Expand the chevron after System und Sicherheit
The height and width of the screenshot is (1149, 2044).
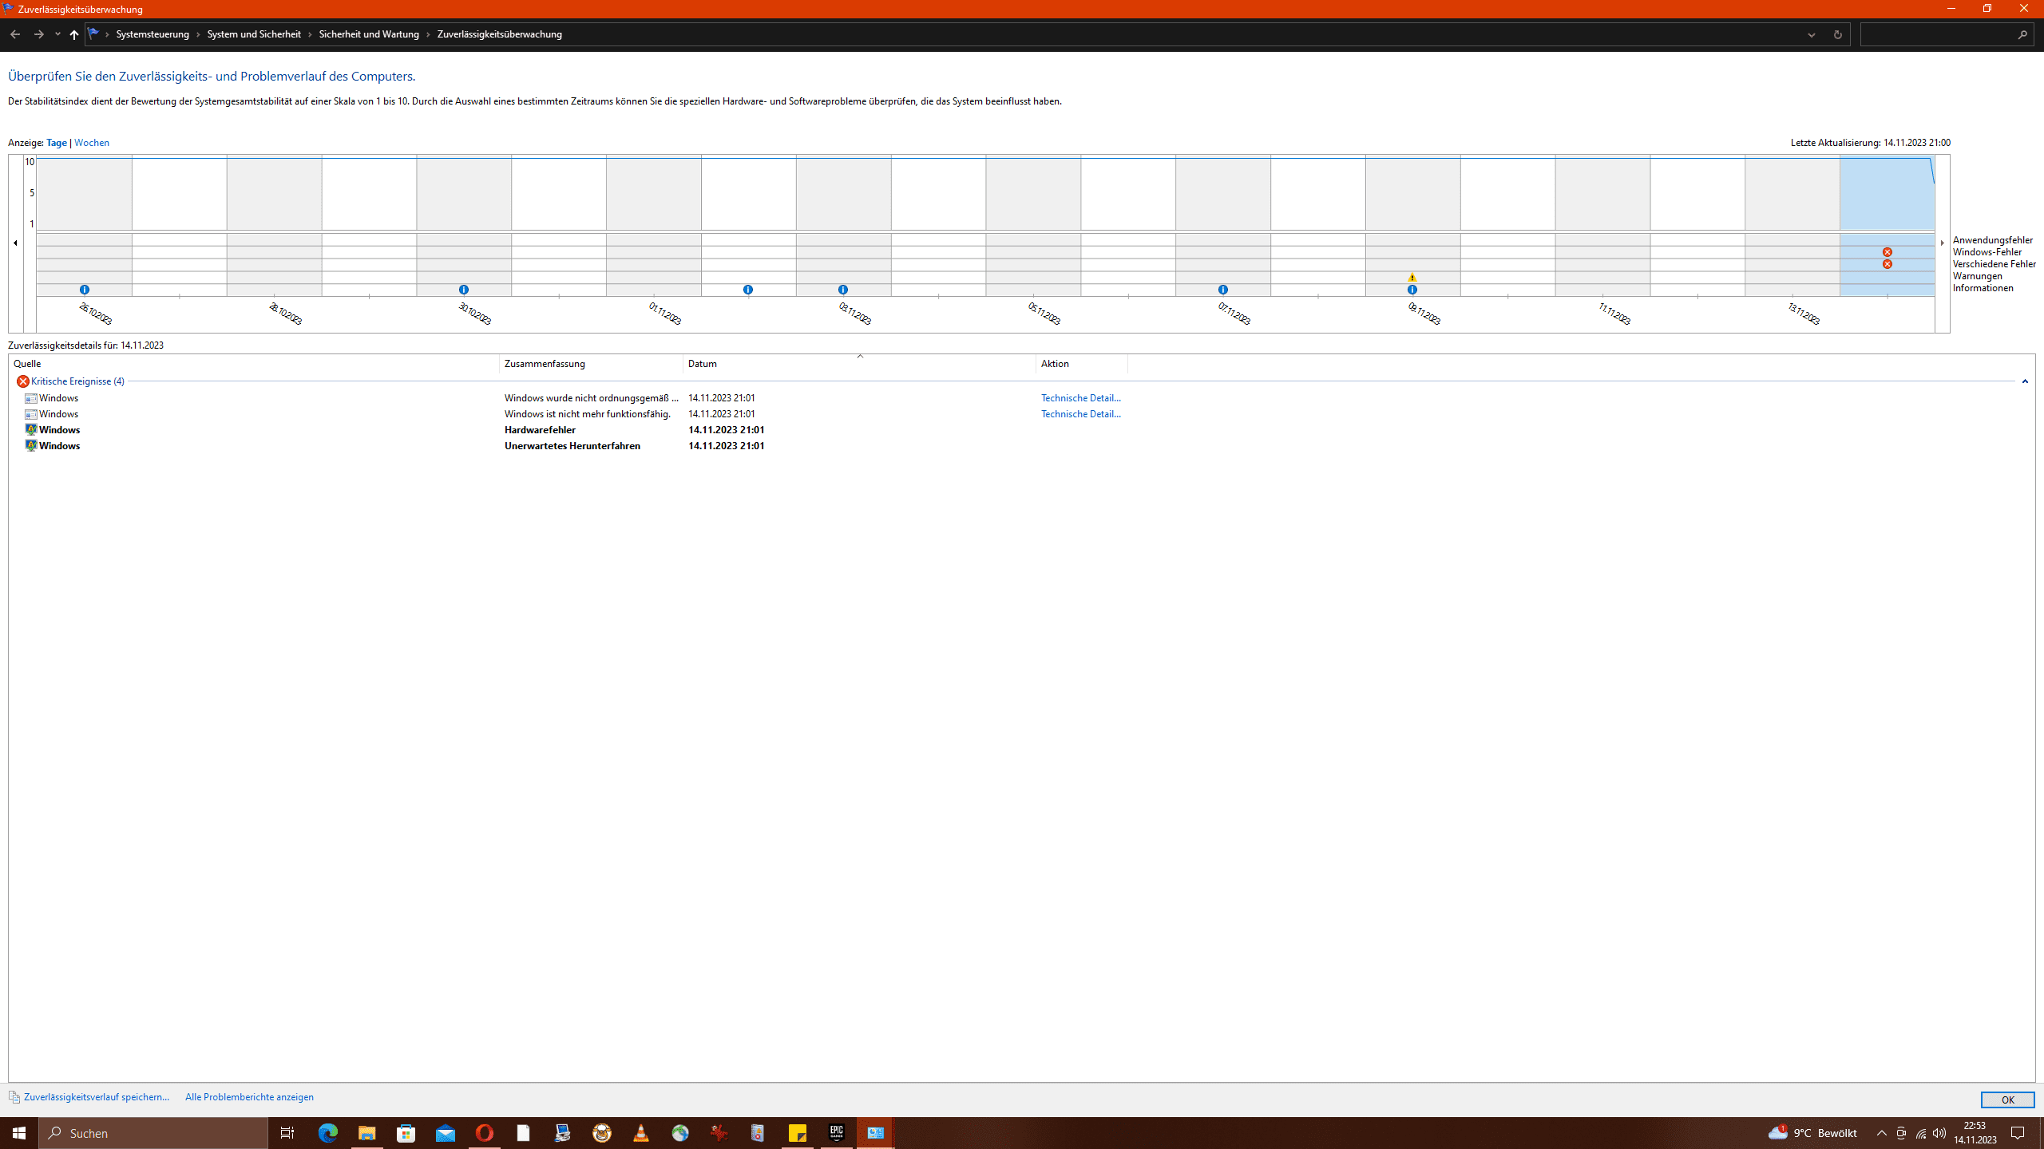tap(310, 34)
